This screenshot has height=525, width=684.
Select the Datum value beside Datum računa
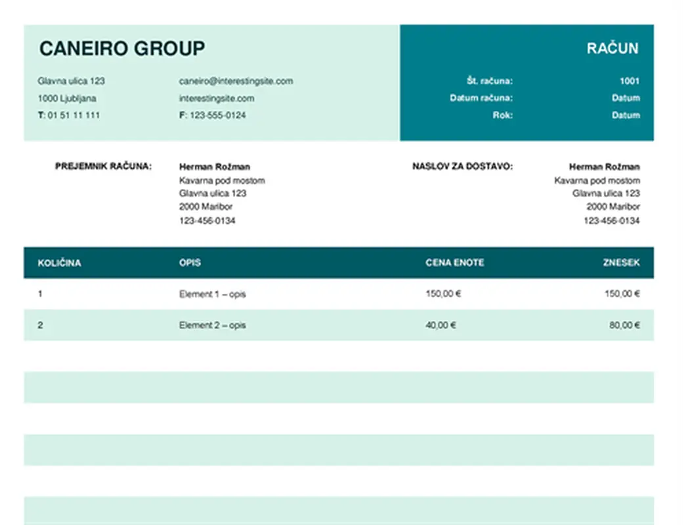(626, 98)
